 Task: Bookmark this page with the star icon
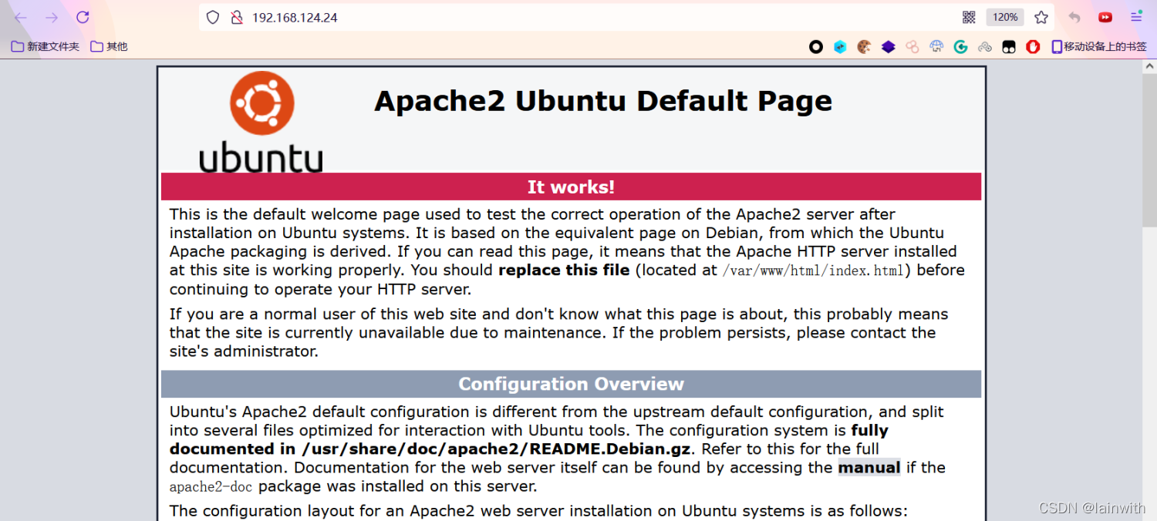pos(1041,17)
